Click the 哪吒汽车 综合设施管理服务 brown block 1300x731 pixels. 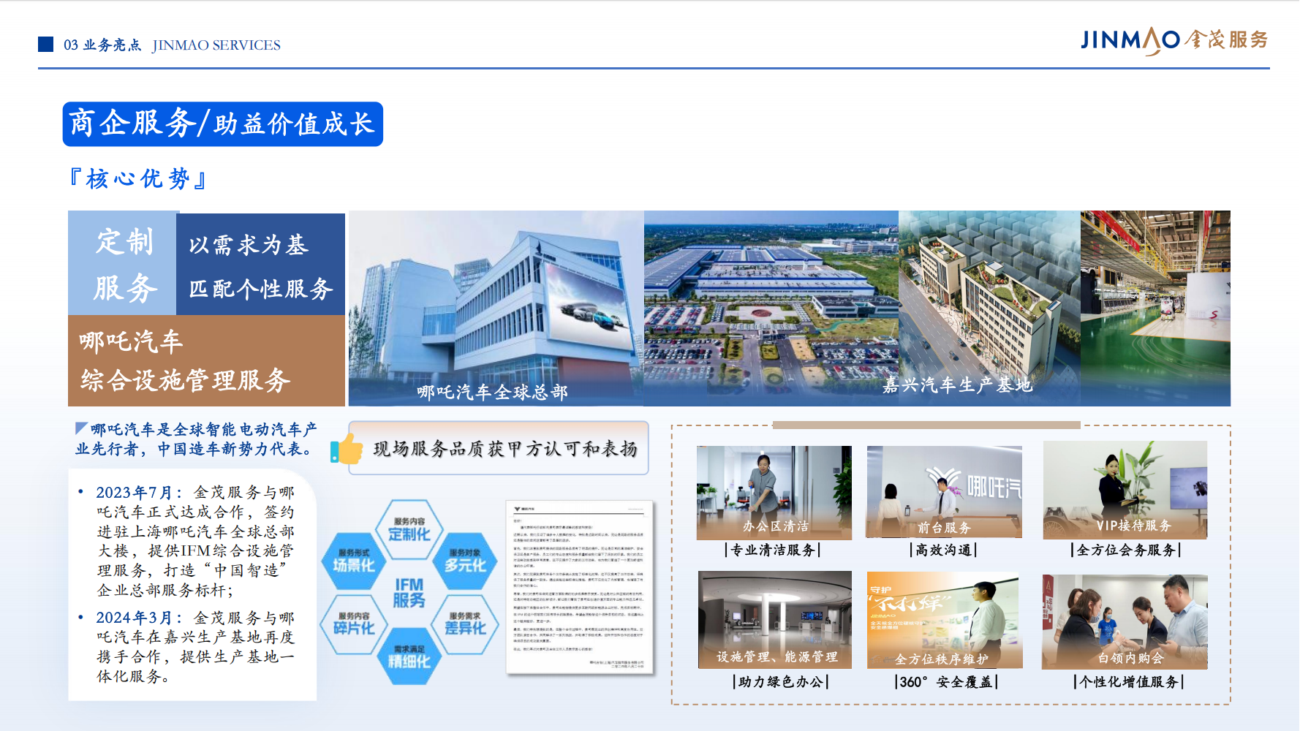[206, 360]
